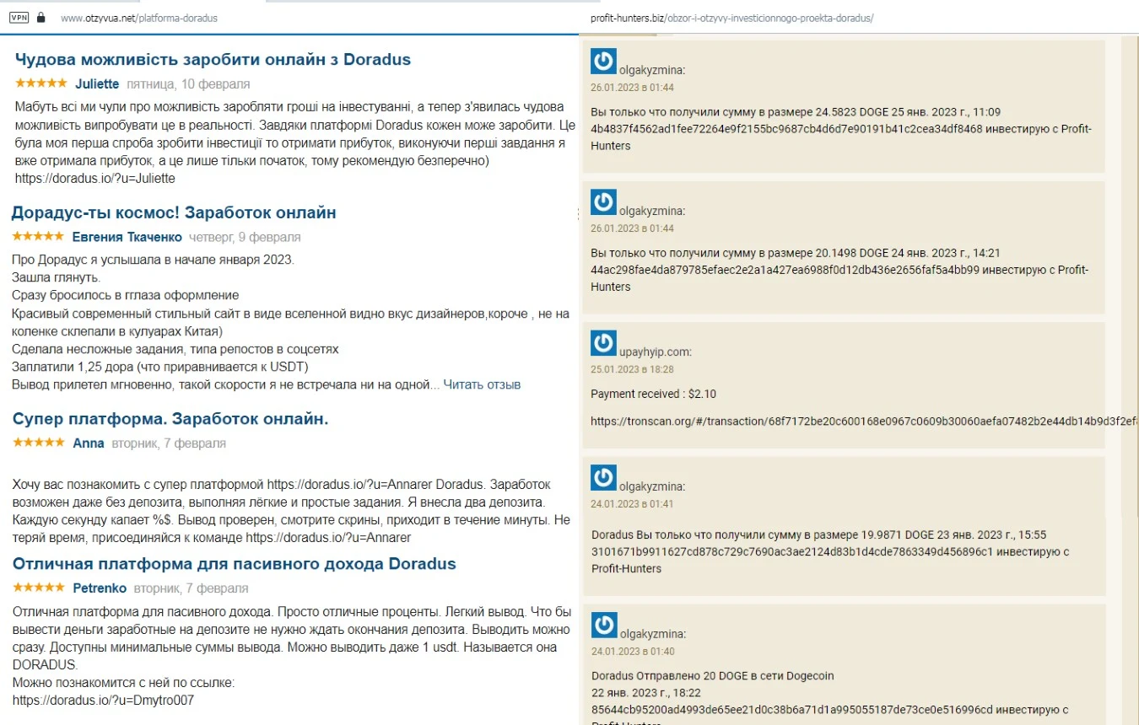Open review 'Дорадус-ты космос! Заработок онлайн'

pos(174,212)
